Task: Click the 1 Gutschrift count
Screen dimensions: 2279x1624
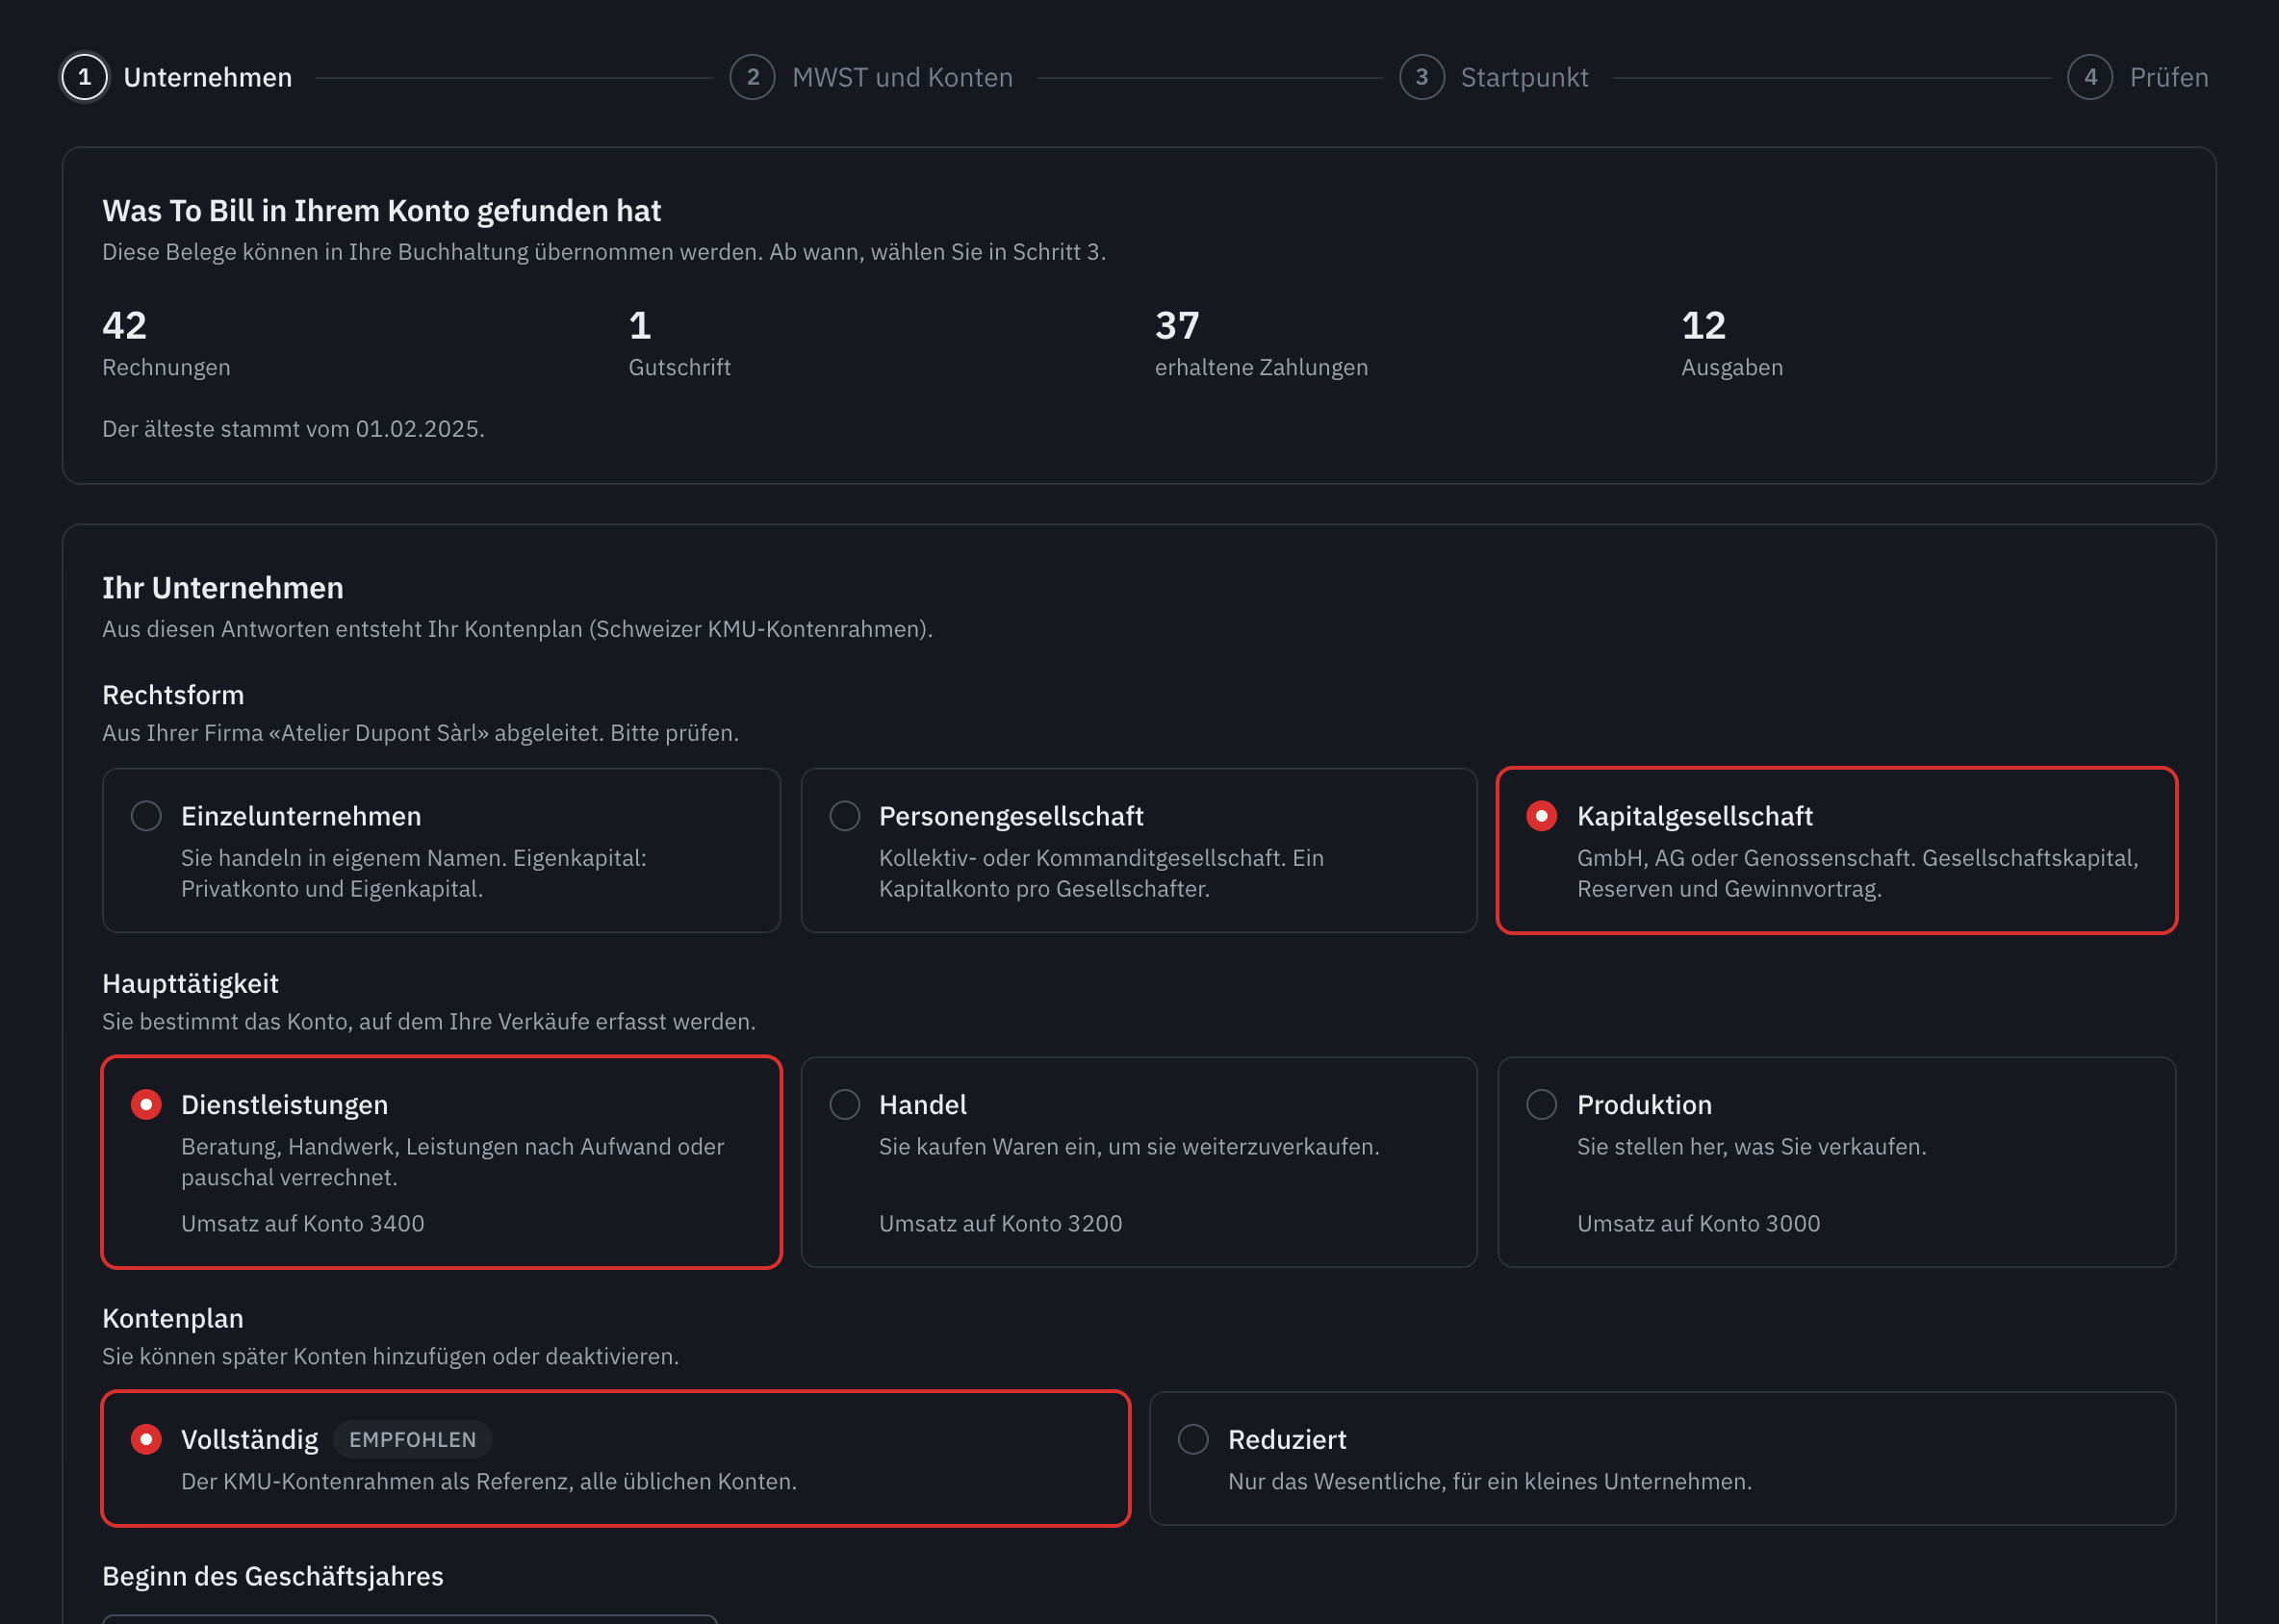Action: click(x=679, y=343)
